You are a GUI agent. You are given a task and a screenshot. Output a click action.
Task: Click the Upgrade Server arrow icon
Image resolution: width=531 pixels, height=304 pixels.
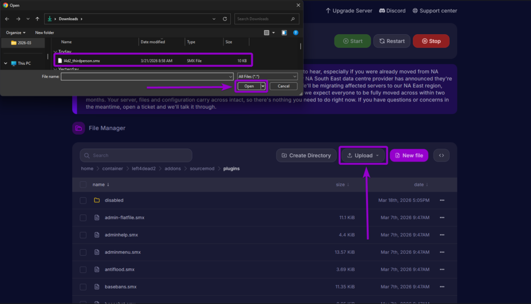(328, 10)
